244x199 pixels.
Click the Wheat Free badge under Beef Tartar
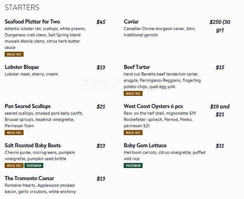[x=133, y=93]
